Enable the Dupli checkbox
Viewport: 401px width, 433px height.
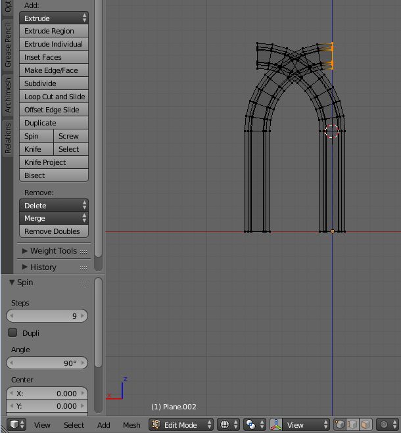point(13,332)
